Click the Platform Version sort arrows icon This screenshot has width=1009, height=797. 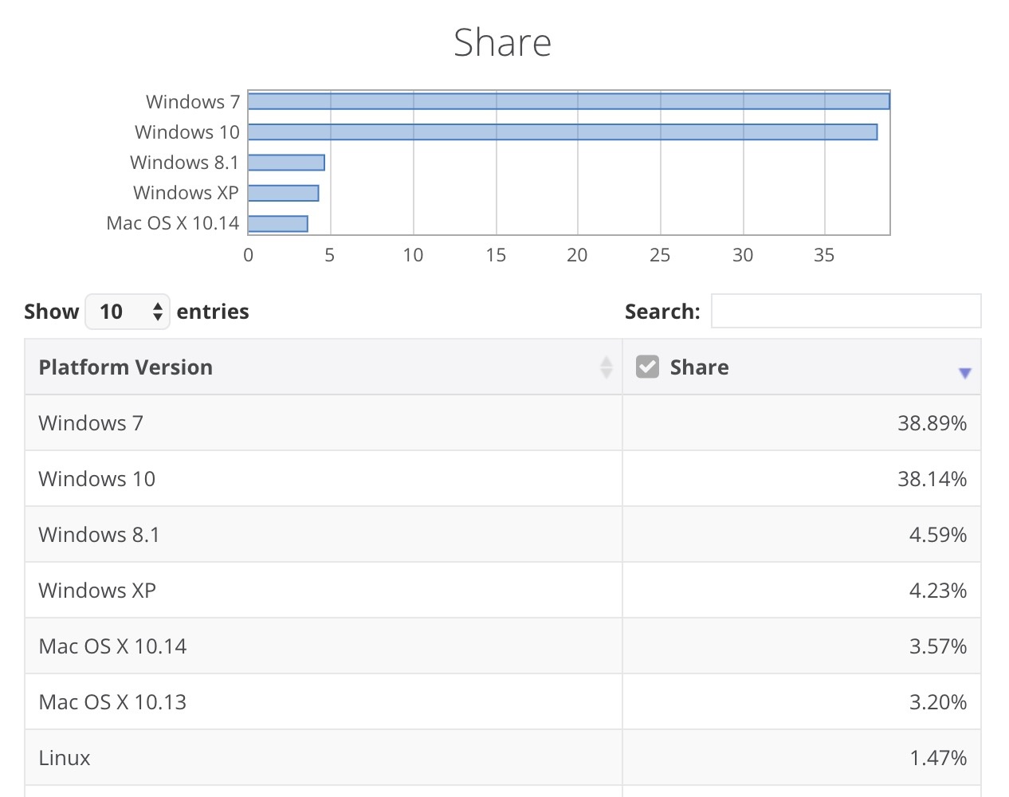click(607, 367)
